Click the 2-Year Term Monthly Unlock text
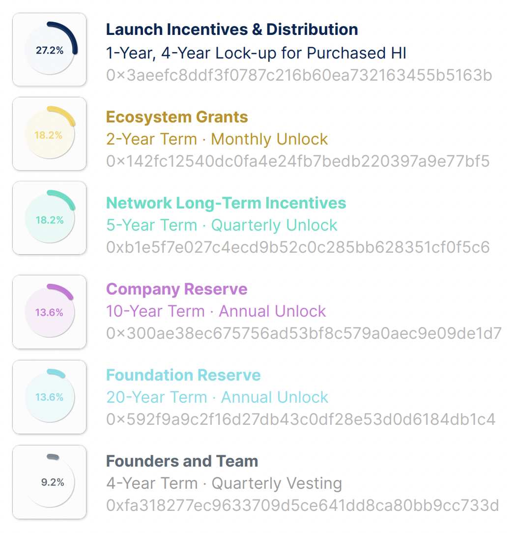This screenshot has width=515, height=533. 217,139
